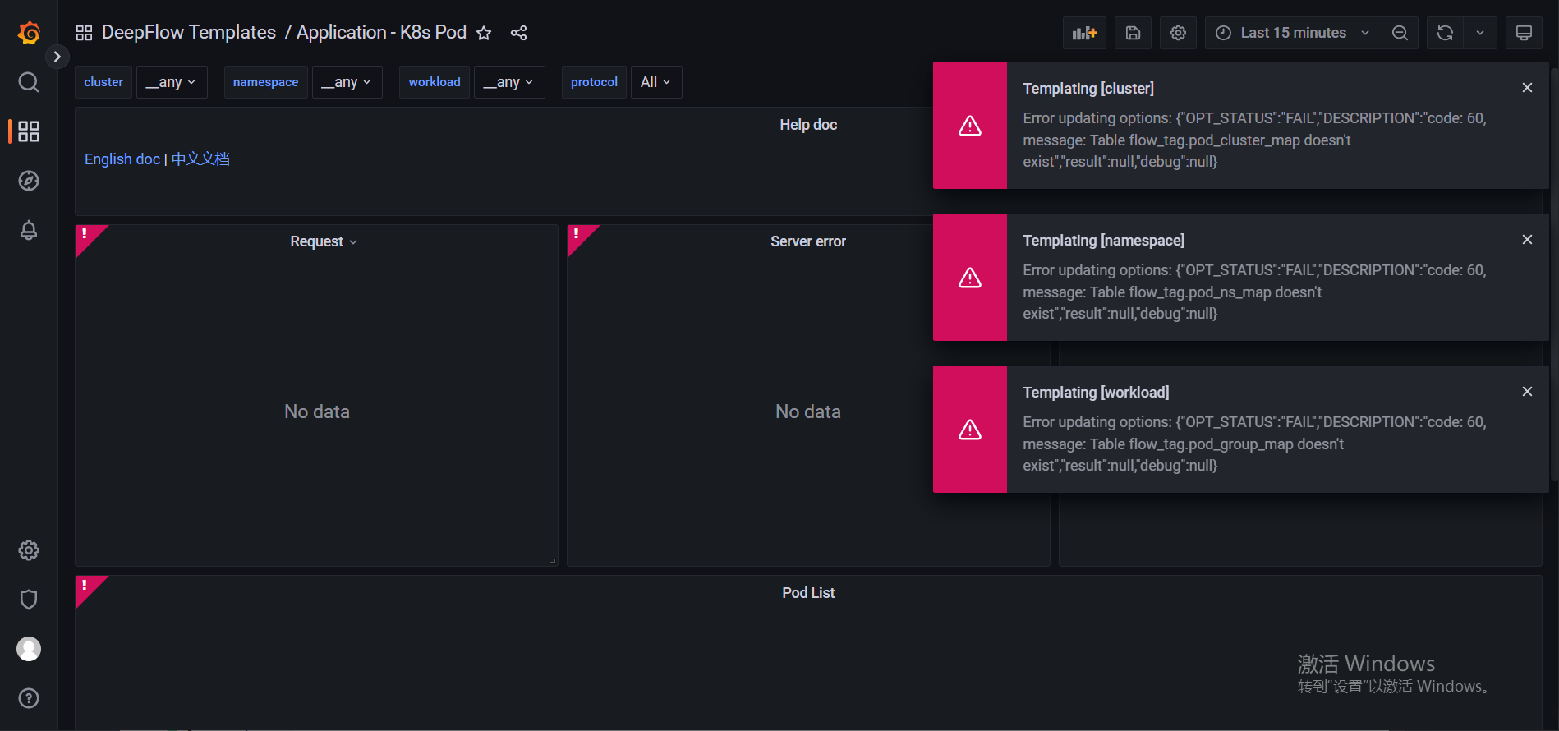The image size is (1559, 731).
Task: Click the Request panel resize handle
Action: 553,561
